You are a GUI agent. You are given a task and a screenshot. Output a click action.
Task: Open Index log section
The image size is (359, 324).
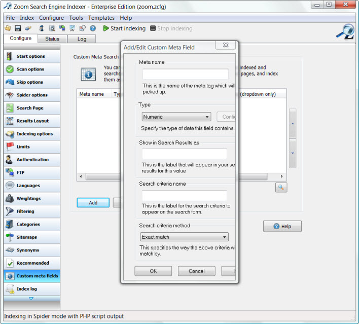pyautogui.click(x=32, y=289)
